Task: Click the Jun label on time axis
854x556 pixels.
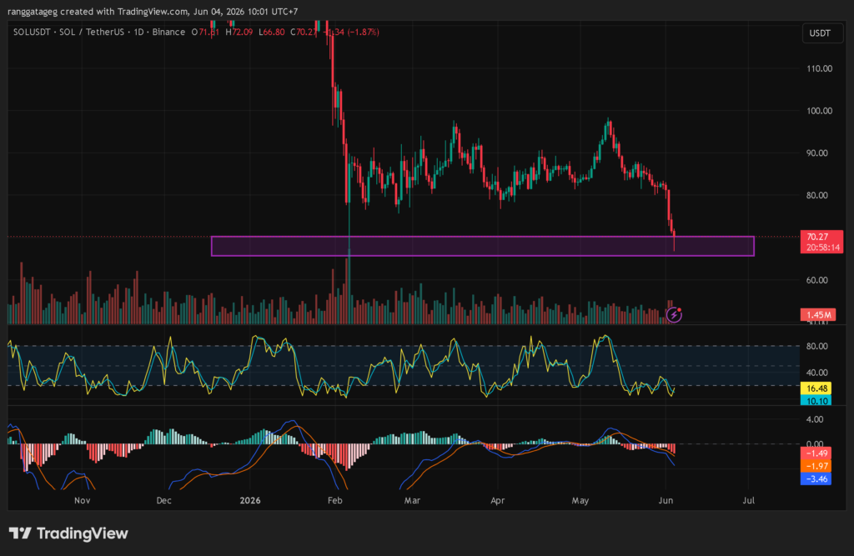Action: click(666, 500)
